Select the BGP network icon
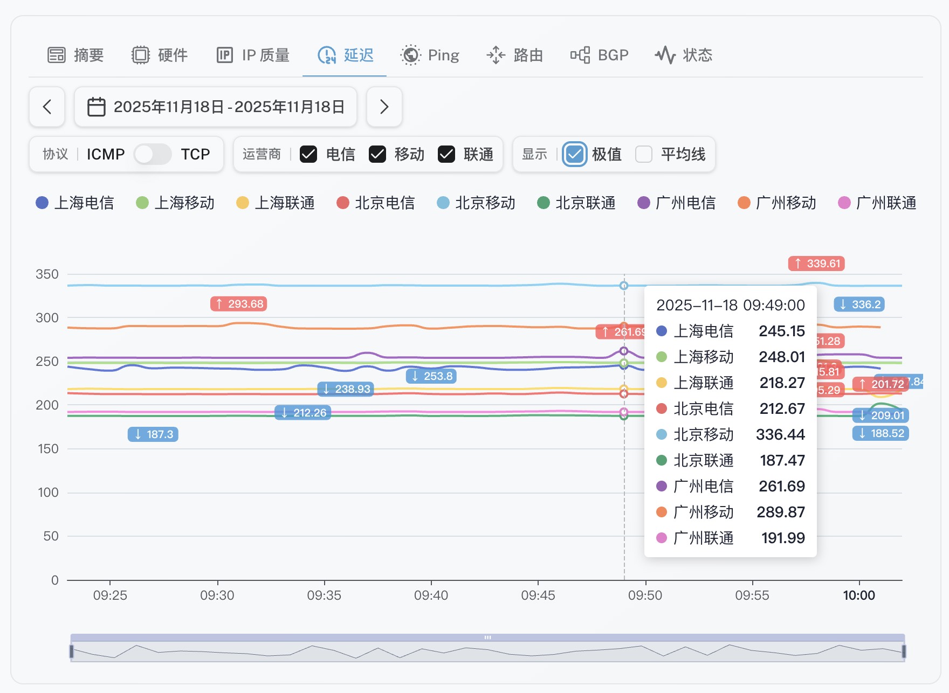 (580, 55)
